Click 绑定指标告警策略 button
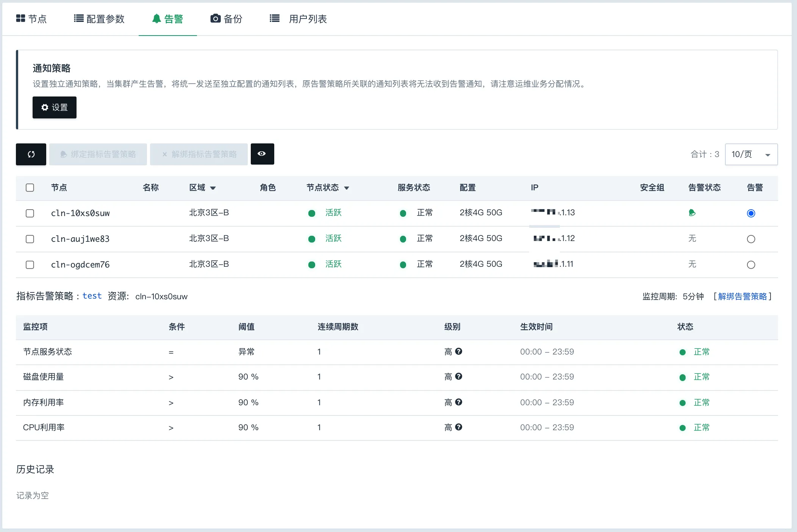Image resolution: width=797 pixels, height=532 pixels. click(x=98, y=154)
